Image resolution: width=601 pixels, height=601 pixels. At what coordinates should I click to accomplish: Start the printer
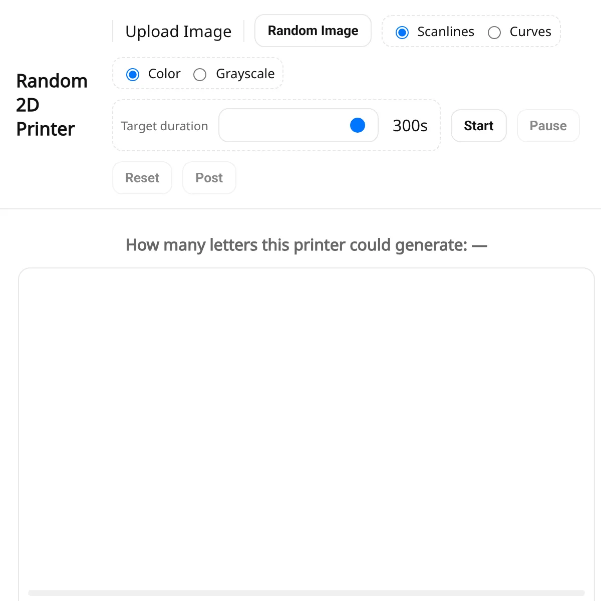(479, 126)
